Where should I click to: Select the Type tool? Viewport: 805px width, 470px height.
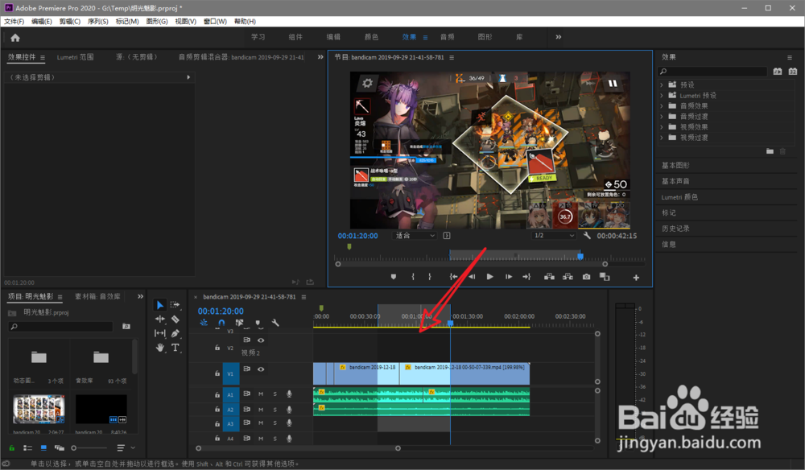175,348
